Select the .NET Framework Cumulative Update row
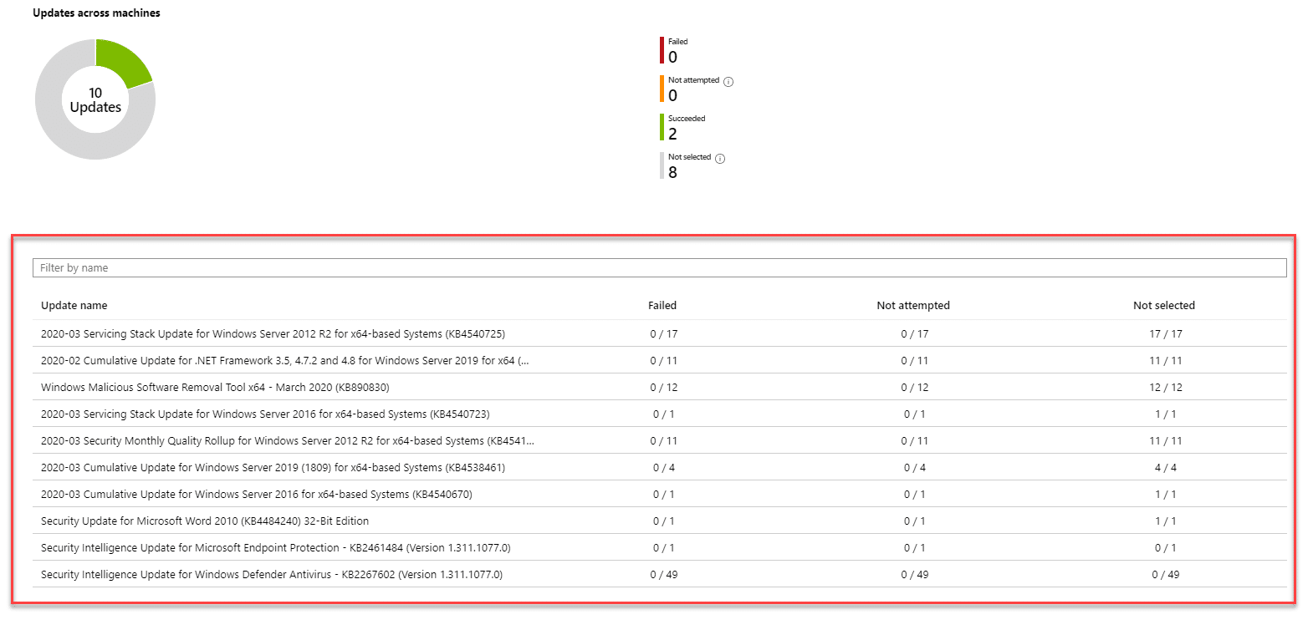Viewport: 1313px width, 630px height. (x=659, y=360)
